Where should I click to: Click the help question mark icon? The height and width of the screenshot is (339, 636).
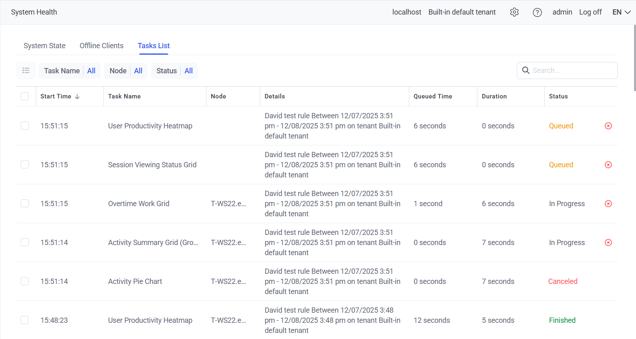click(537, 12)
